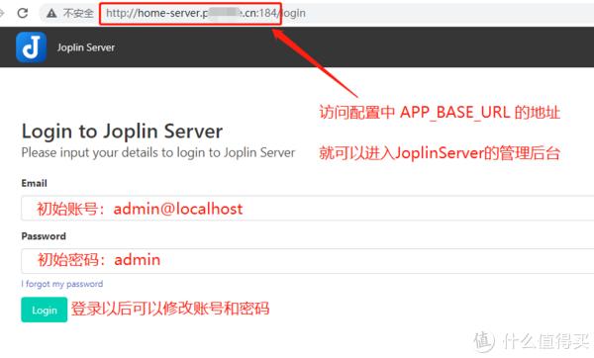This screenshot has width=594, height=358.
Task: Click the Email field label
Action: [x=34, y=183]
